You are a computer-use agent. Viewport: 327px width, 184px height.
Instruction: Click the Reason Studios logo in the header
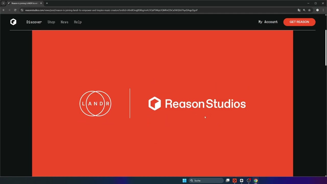click(x=13, y=22)
